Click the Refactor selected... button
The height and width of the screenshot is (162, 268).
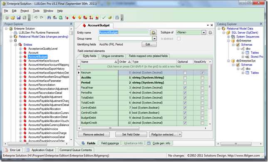point(164,135)
